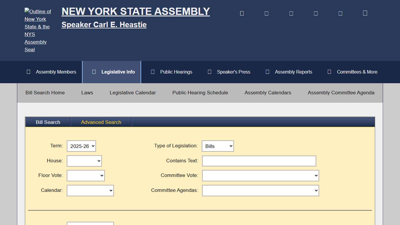Select Bill Search Home in the submenu

[x=45, y=93]
